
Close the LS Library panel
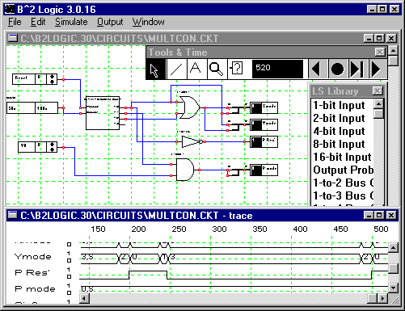(x=378, y=91)
